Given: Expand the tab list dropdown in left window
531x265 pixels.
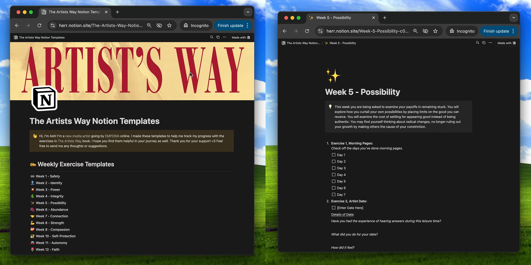Looking at the screenshot, I should click(248, 12).
